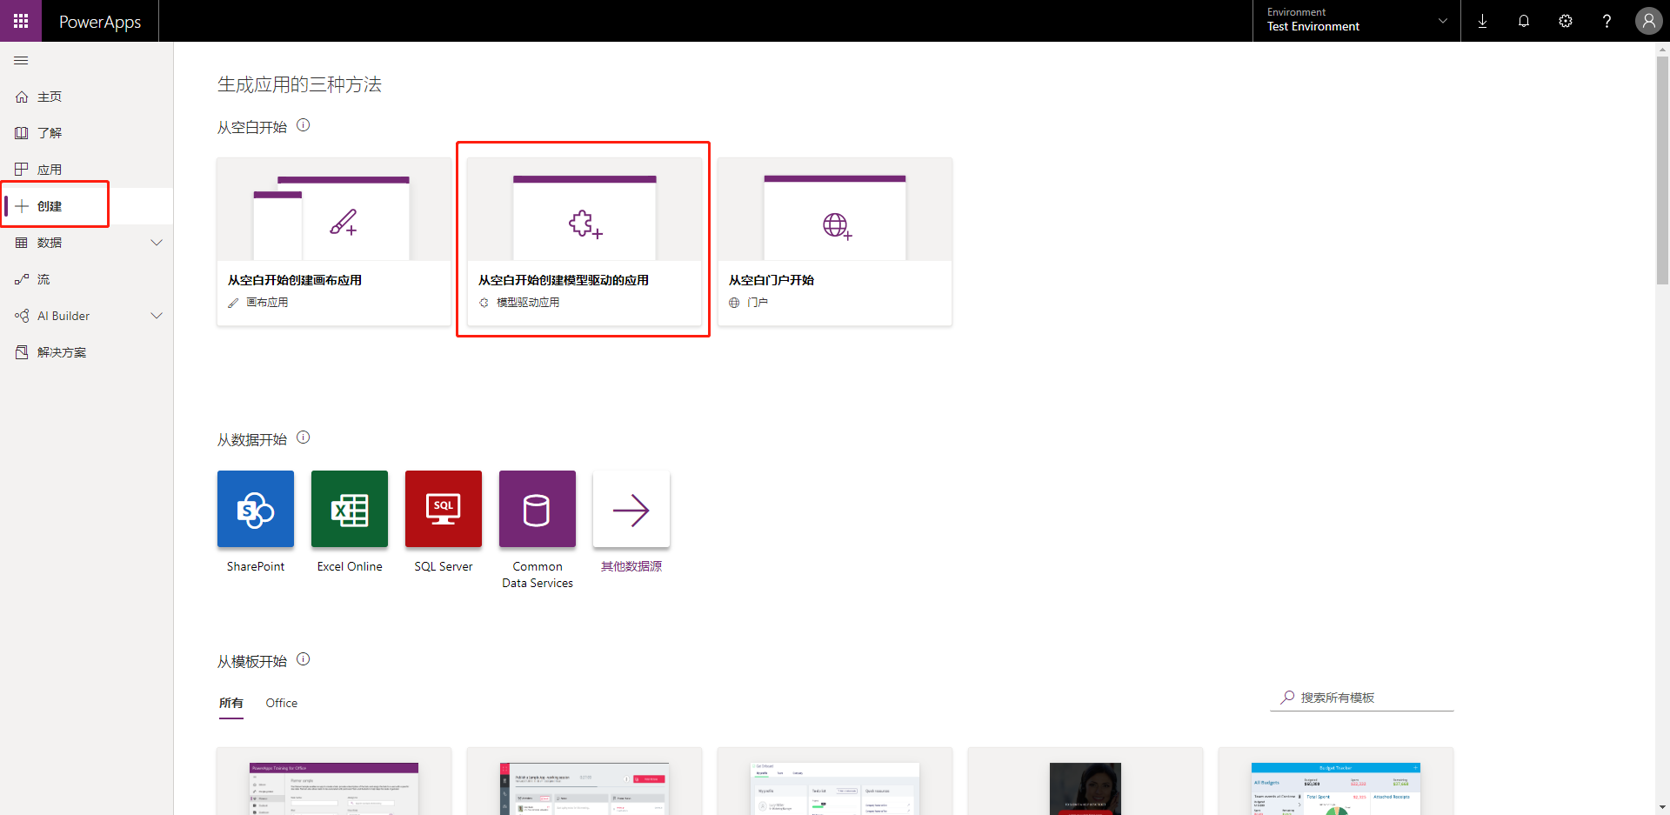Select the Excel Online data source icon
The width and height of the screenshot is (1670, 815).
[x=349, y=509]
